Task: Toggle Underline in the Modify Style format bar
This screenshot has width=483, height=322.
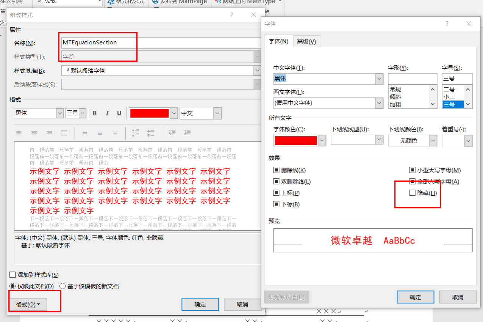Action: click(119, 113)
